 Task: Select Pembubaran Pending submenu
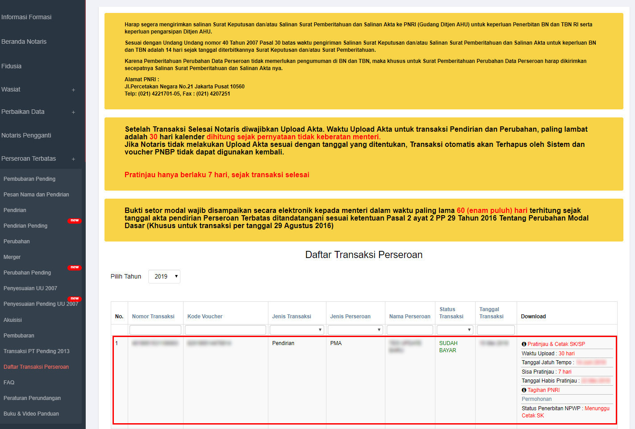[x=29, y=179]
